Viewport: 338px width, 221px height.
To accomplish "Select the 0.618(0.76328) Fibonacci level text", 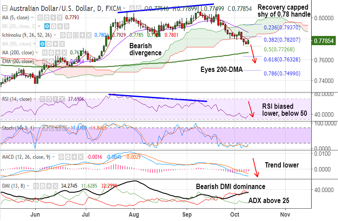I will pos(282,60).
